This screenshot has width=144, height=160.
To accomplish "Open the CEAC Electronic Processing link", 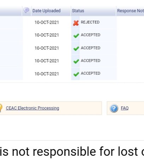I will (x=32, y=108).
